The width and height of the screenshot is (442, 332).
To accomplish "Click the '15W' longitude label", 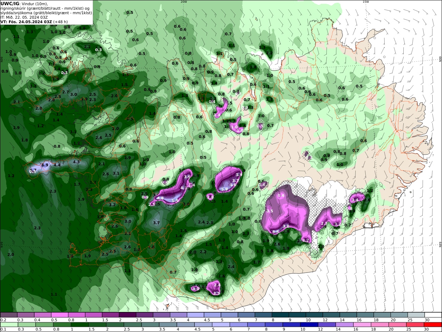I will coord(366,2).
